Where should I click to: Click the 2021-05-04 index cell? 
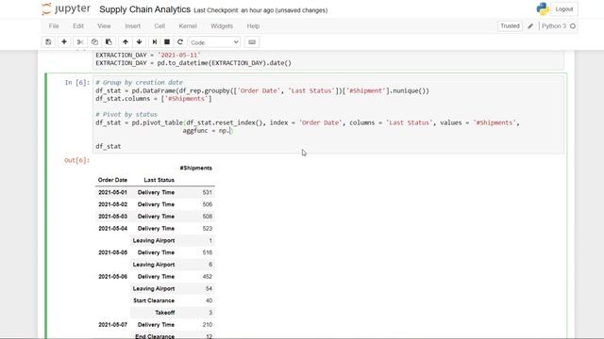click(112, 228)
